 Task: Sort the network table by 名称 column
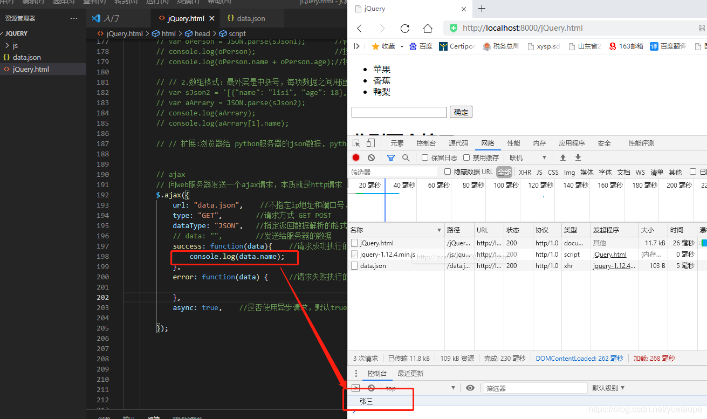[396, 230]
